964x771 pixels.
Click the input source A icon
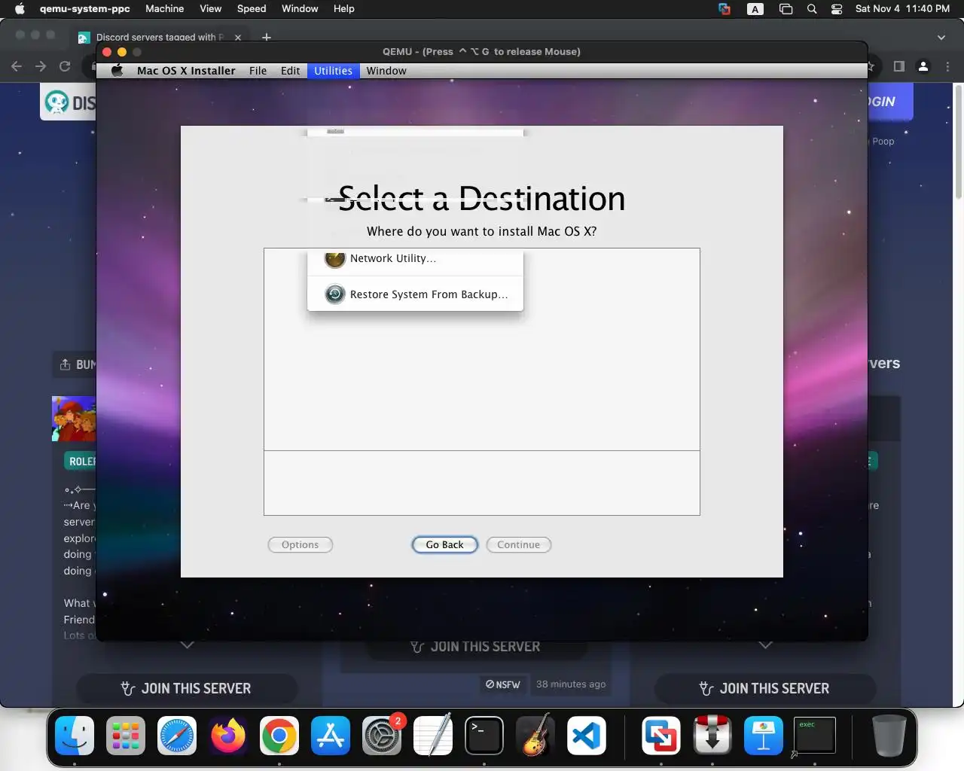[x=755, y=9]
